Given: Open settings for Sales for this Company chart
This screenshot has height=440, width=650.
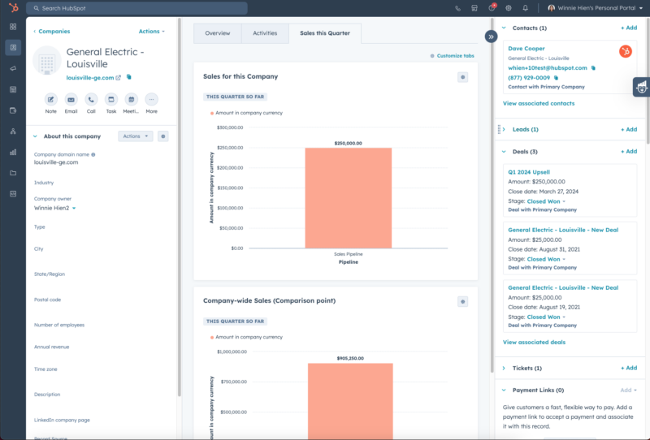Looking at the screenshot, I should click(x=462, y=77).
